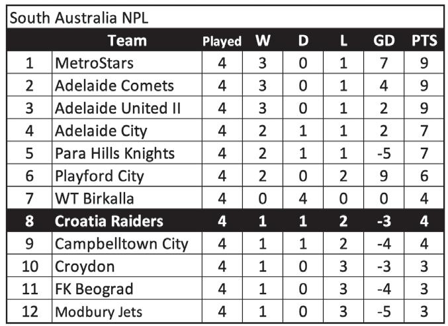Select highlighted Croatia Raiders row name
This screenshot has width=448, height=326.
pyautogui.click(x=109, y=221)
